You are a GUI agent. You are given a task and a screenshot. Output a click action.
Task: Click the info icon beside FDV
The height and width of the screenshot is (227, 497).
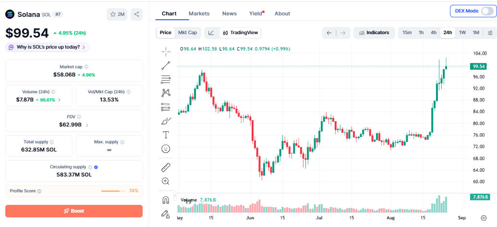point(79,117)
